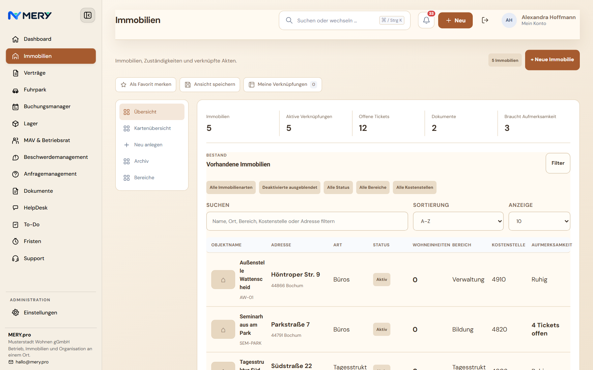
Task: Select Neu anlegen in the submenu
Action: tap(152, 145)
